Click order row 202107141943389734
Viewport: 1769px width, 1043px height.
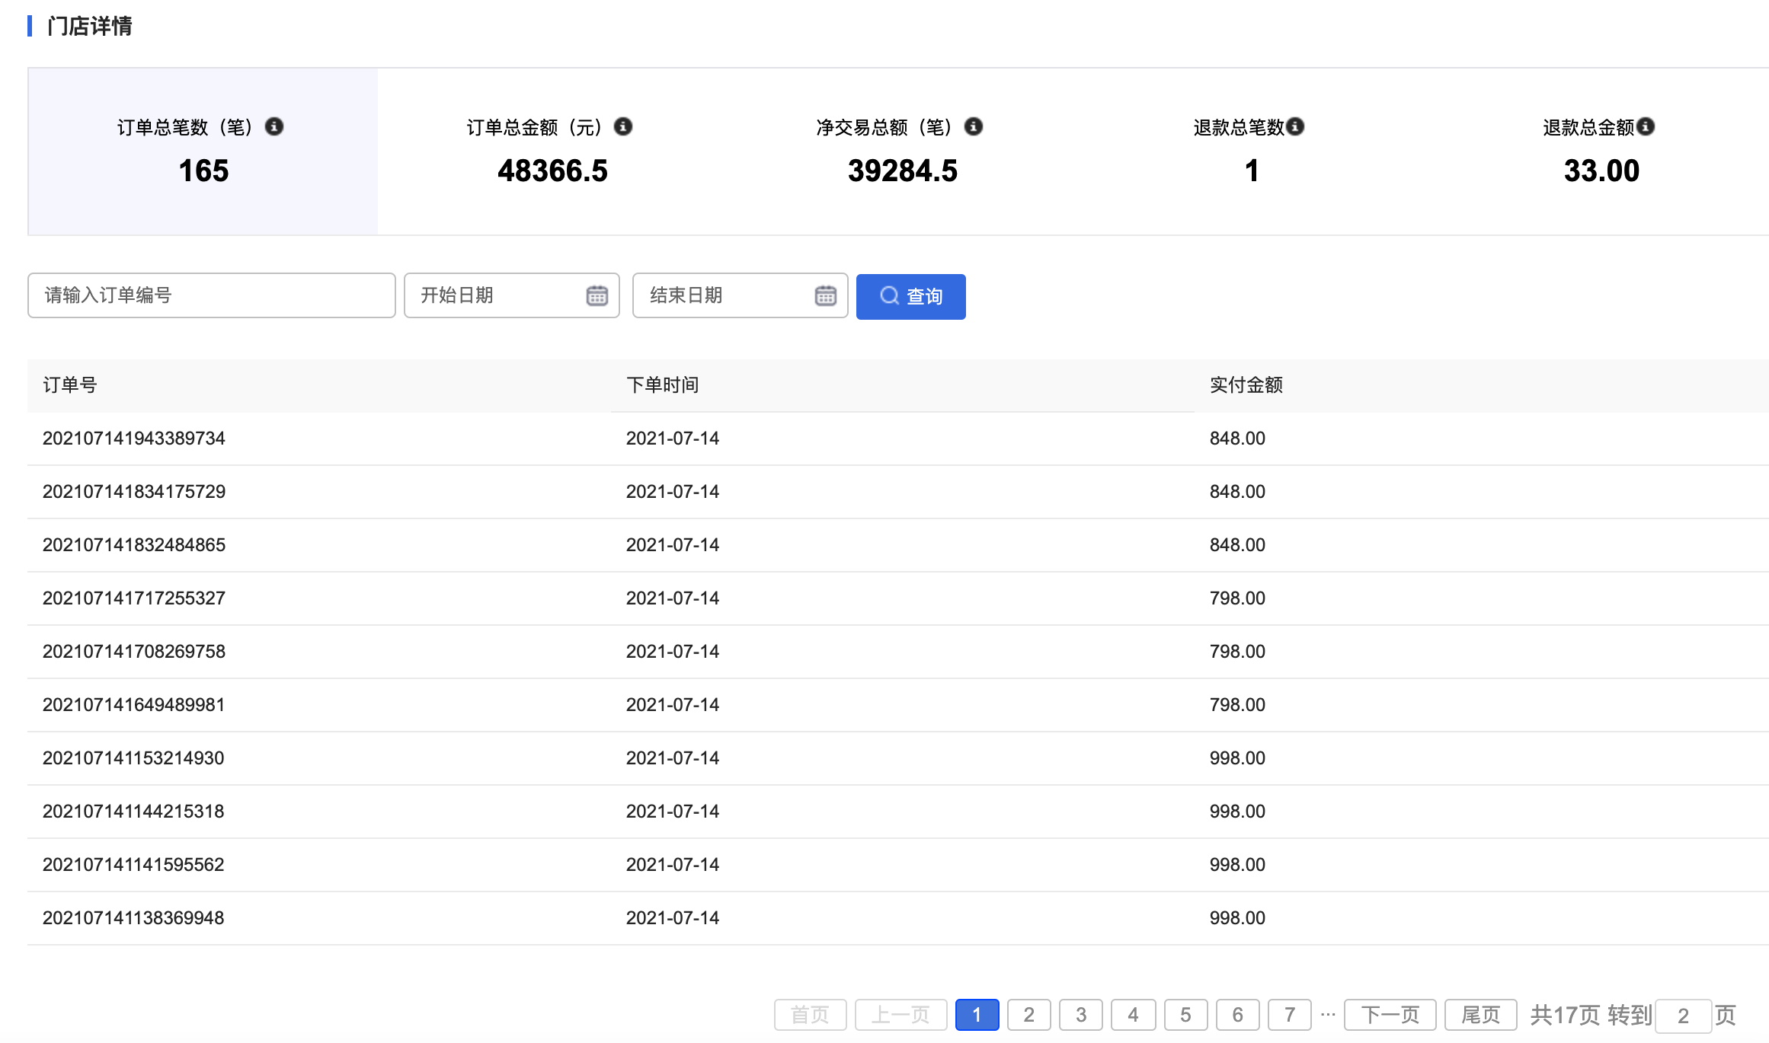(x=134, y=439)
